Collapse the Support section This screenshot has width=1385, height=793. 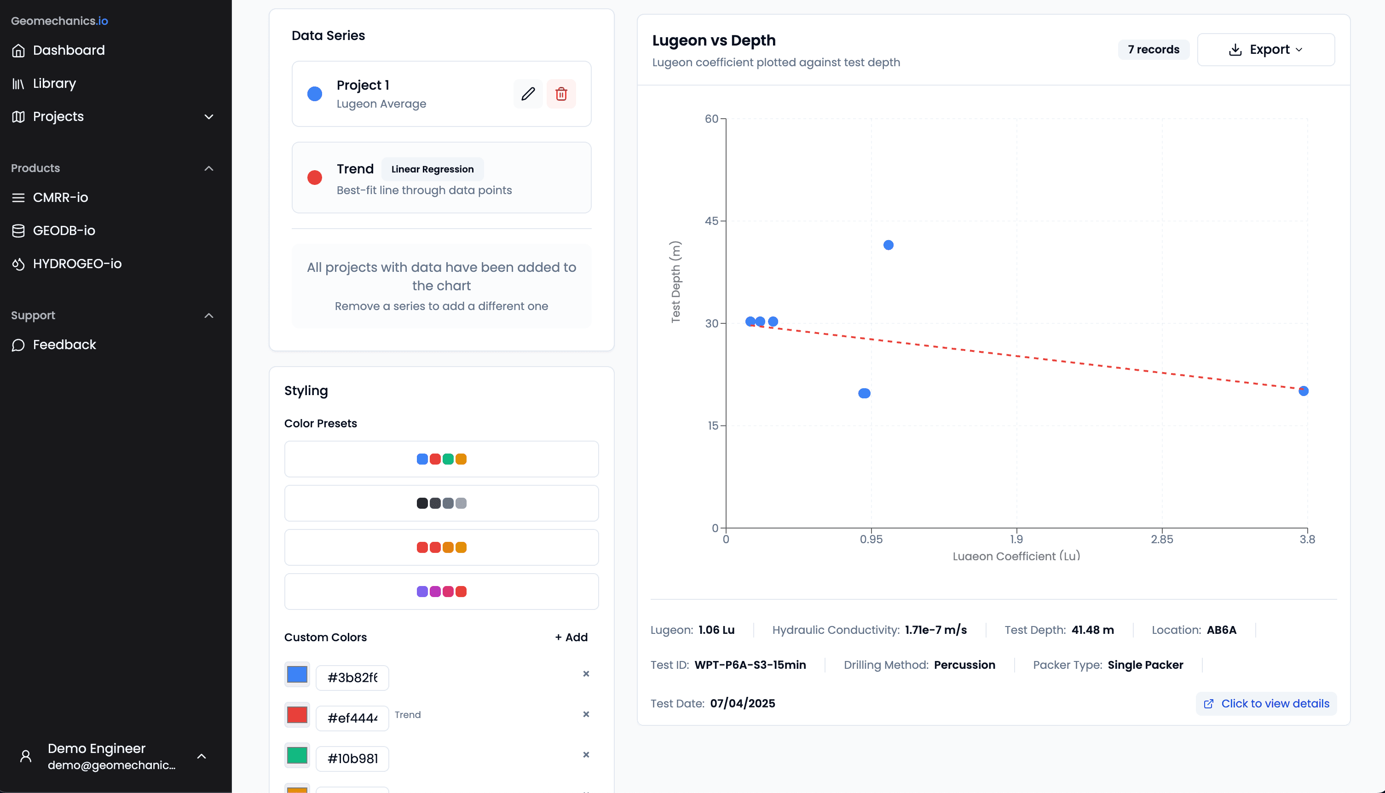209,316
